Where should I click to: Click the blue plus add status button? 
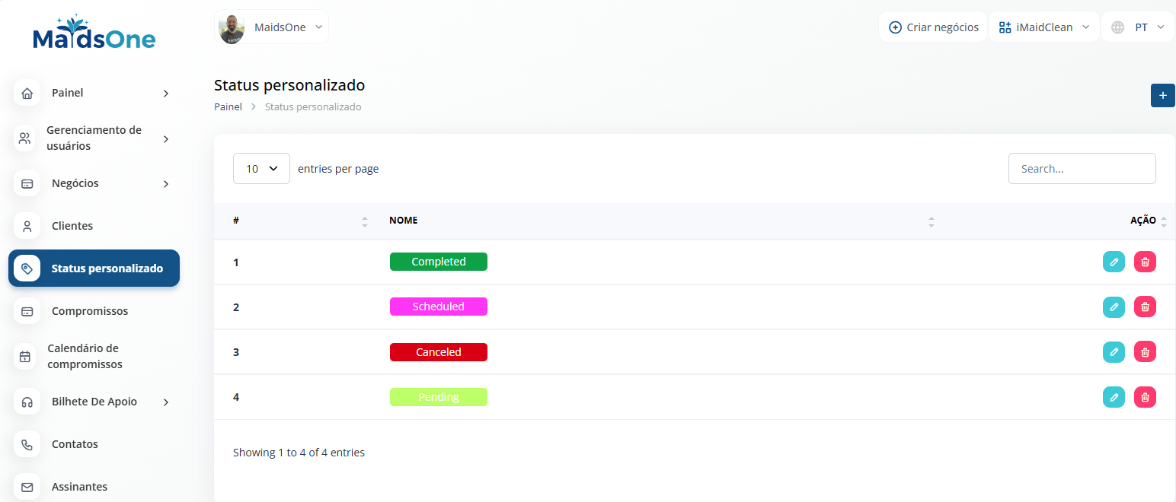click(1162, 95)
